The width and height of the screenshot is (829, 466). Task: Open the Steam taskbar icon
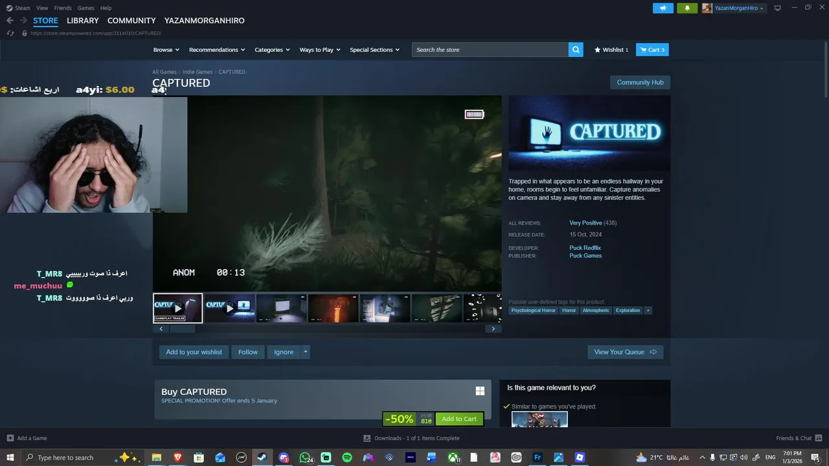tap(262, 458)
